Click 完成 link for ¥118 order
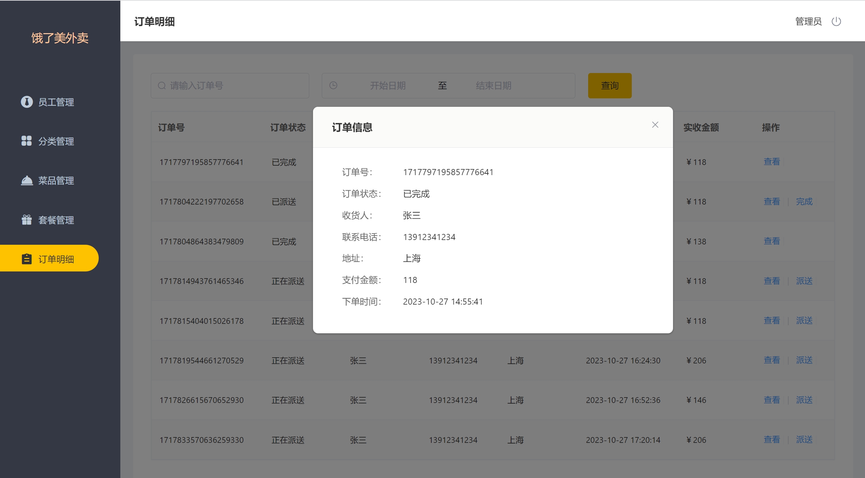Viewport: 865px width, 478px height. click(x=804, y=201)
